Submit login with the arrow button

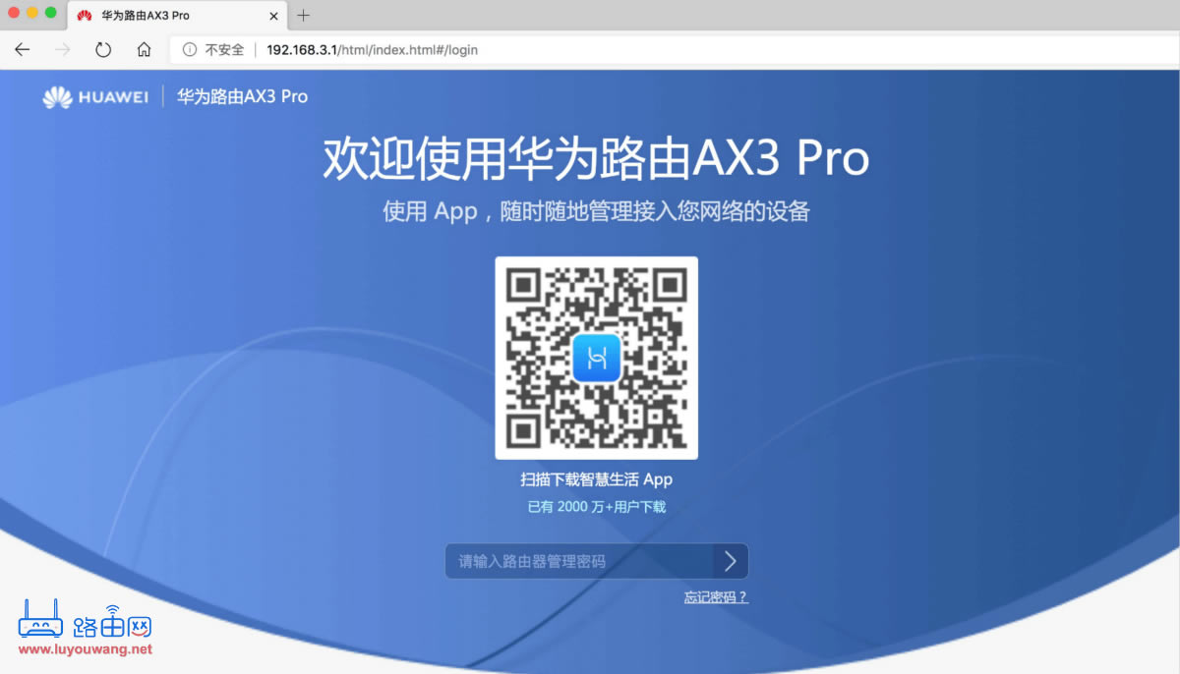pyautogui.click(x=730, y=561)
